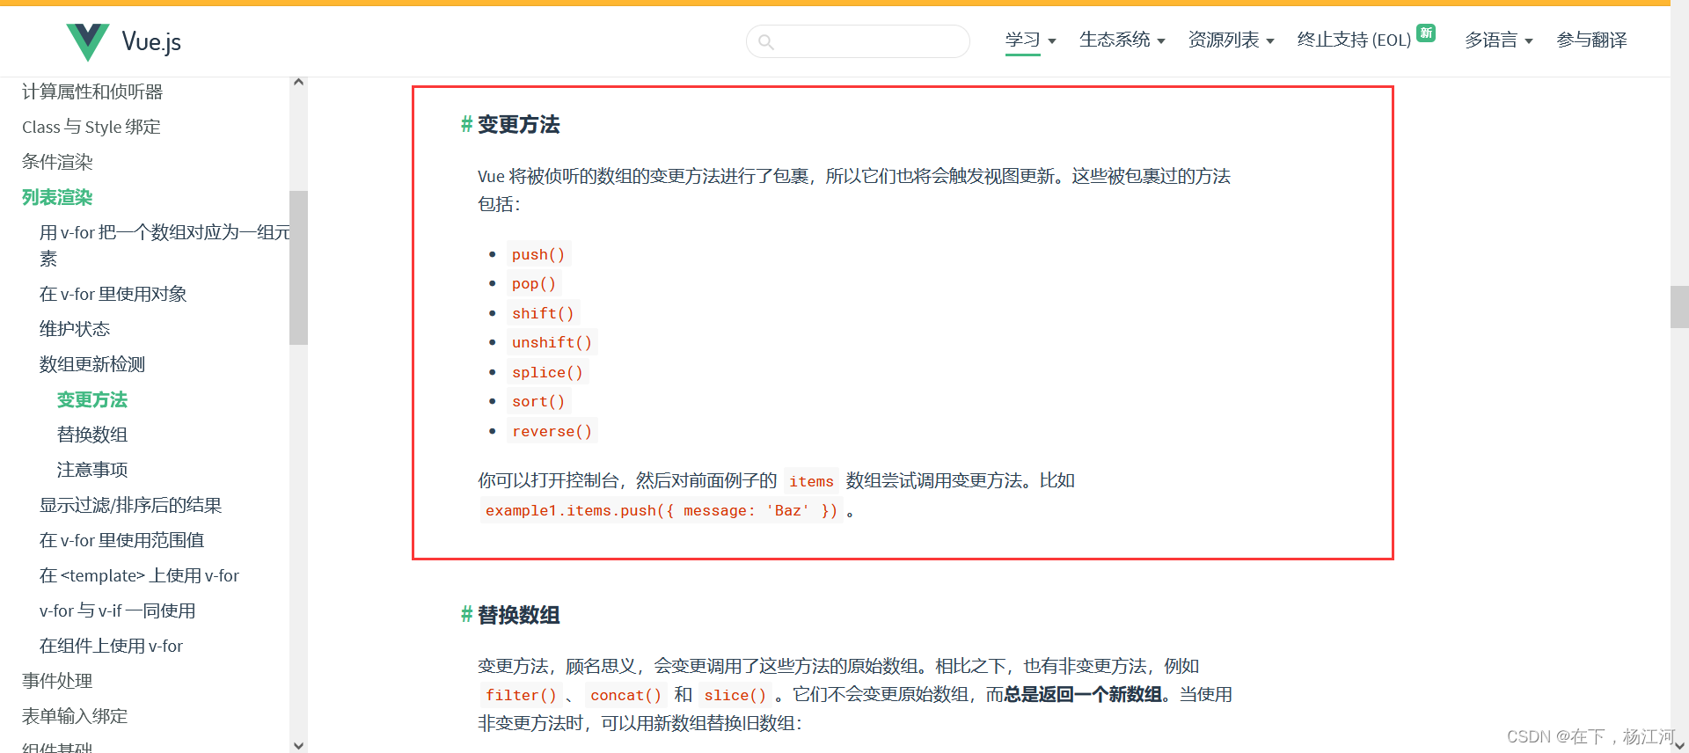This screenshot has width=1689, height=753.
Task: Open the 学习 dropdown menu
Action: 1030,40
